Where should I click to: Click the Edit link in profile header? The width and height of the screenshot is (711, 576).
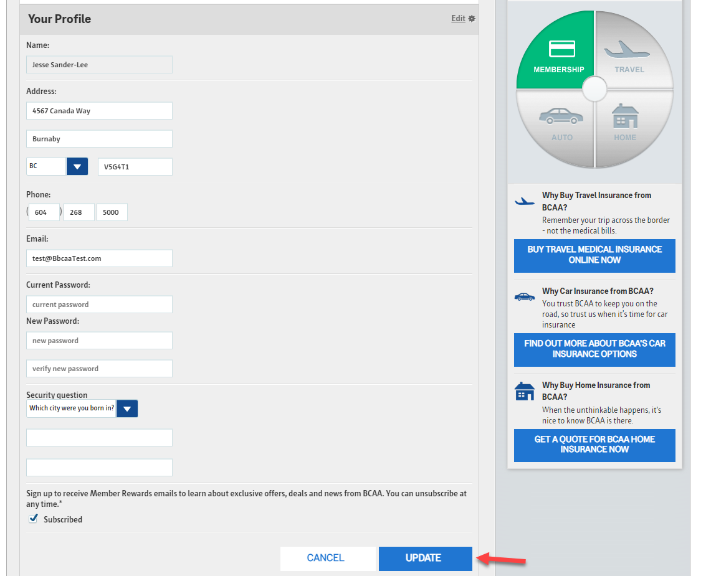pos(458,19)
